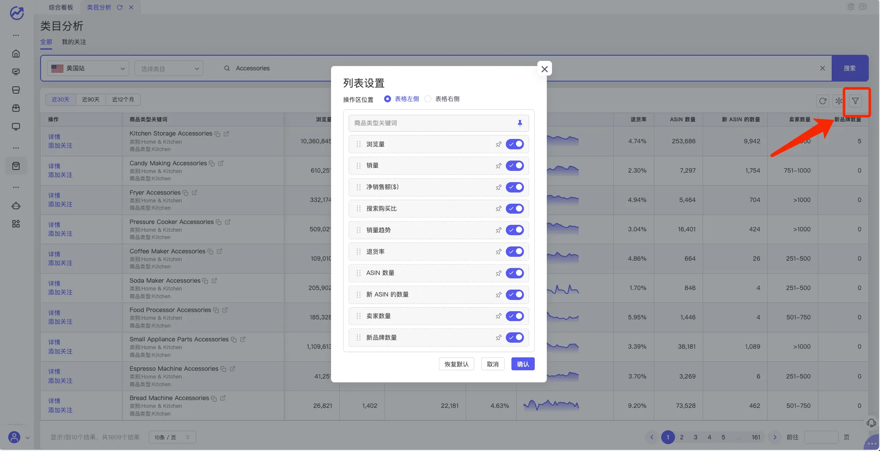
Task: Open the column settings gear icon
Action: point(839,101)
